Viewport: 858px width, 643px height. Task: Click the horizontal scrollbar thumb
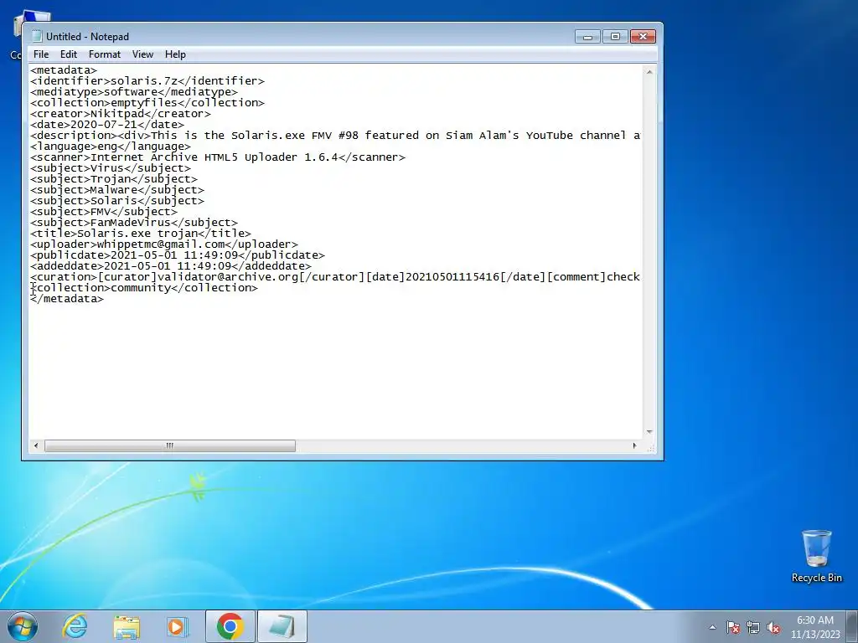coord(169,445)
